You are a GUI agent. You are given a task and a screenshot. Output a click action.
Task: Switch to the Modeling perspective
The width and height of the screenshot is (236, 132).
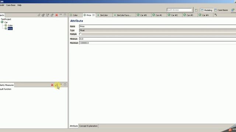pos(206,10)
